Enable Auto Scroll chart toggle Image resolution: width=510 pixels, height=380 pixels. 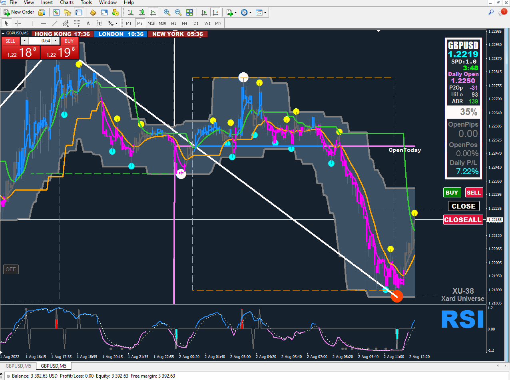click(x=204, y=12)
